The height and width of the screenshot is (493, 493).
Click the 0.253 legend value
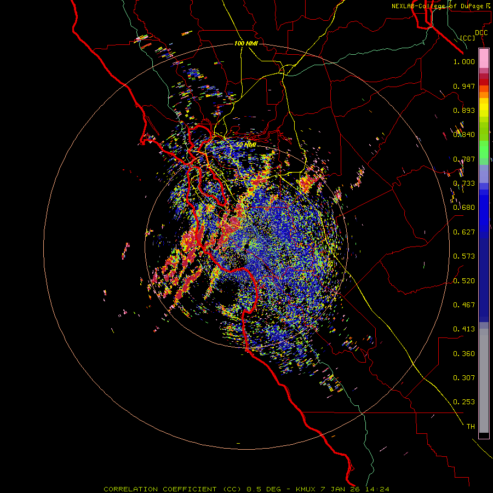(x=464, y=402)
